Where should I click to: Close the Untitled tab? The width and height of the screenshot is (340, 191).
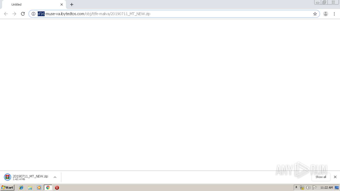(x=62, y=5)
